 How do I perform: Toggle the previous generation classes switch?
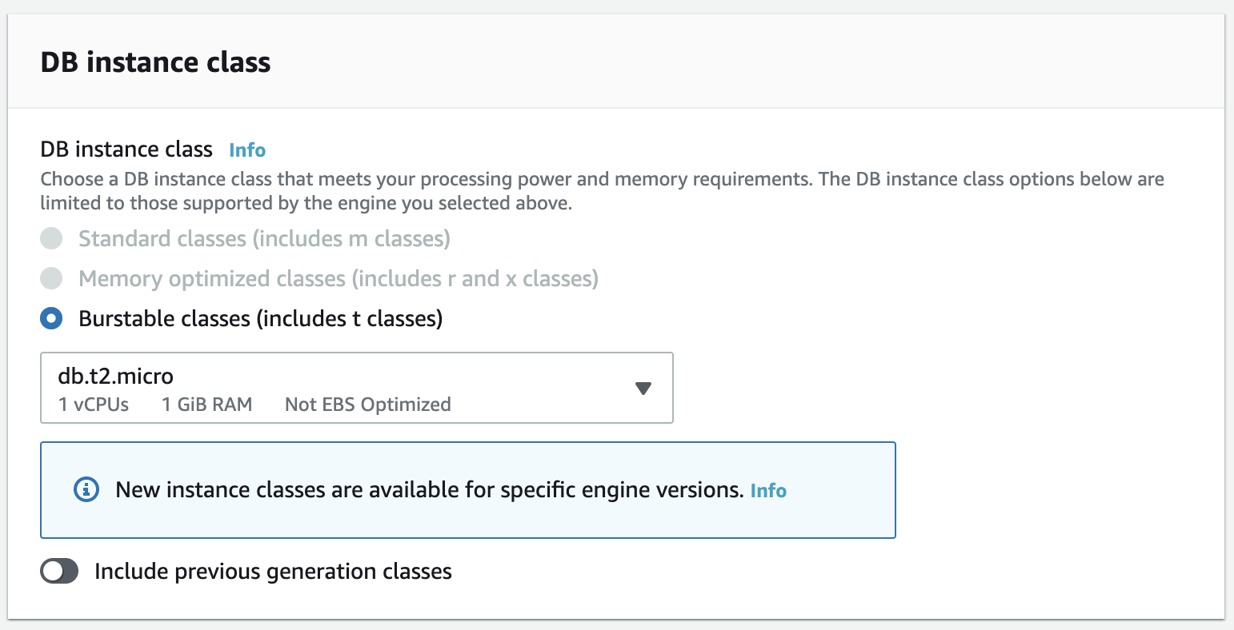pos(58,571)
